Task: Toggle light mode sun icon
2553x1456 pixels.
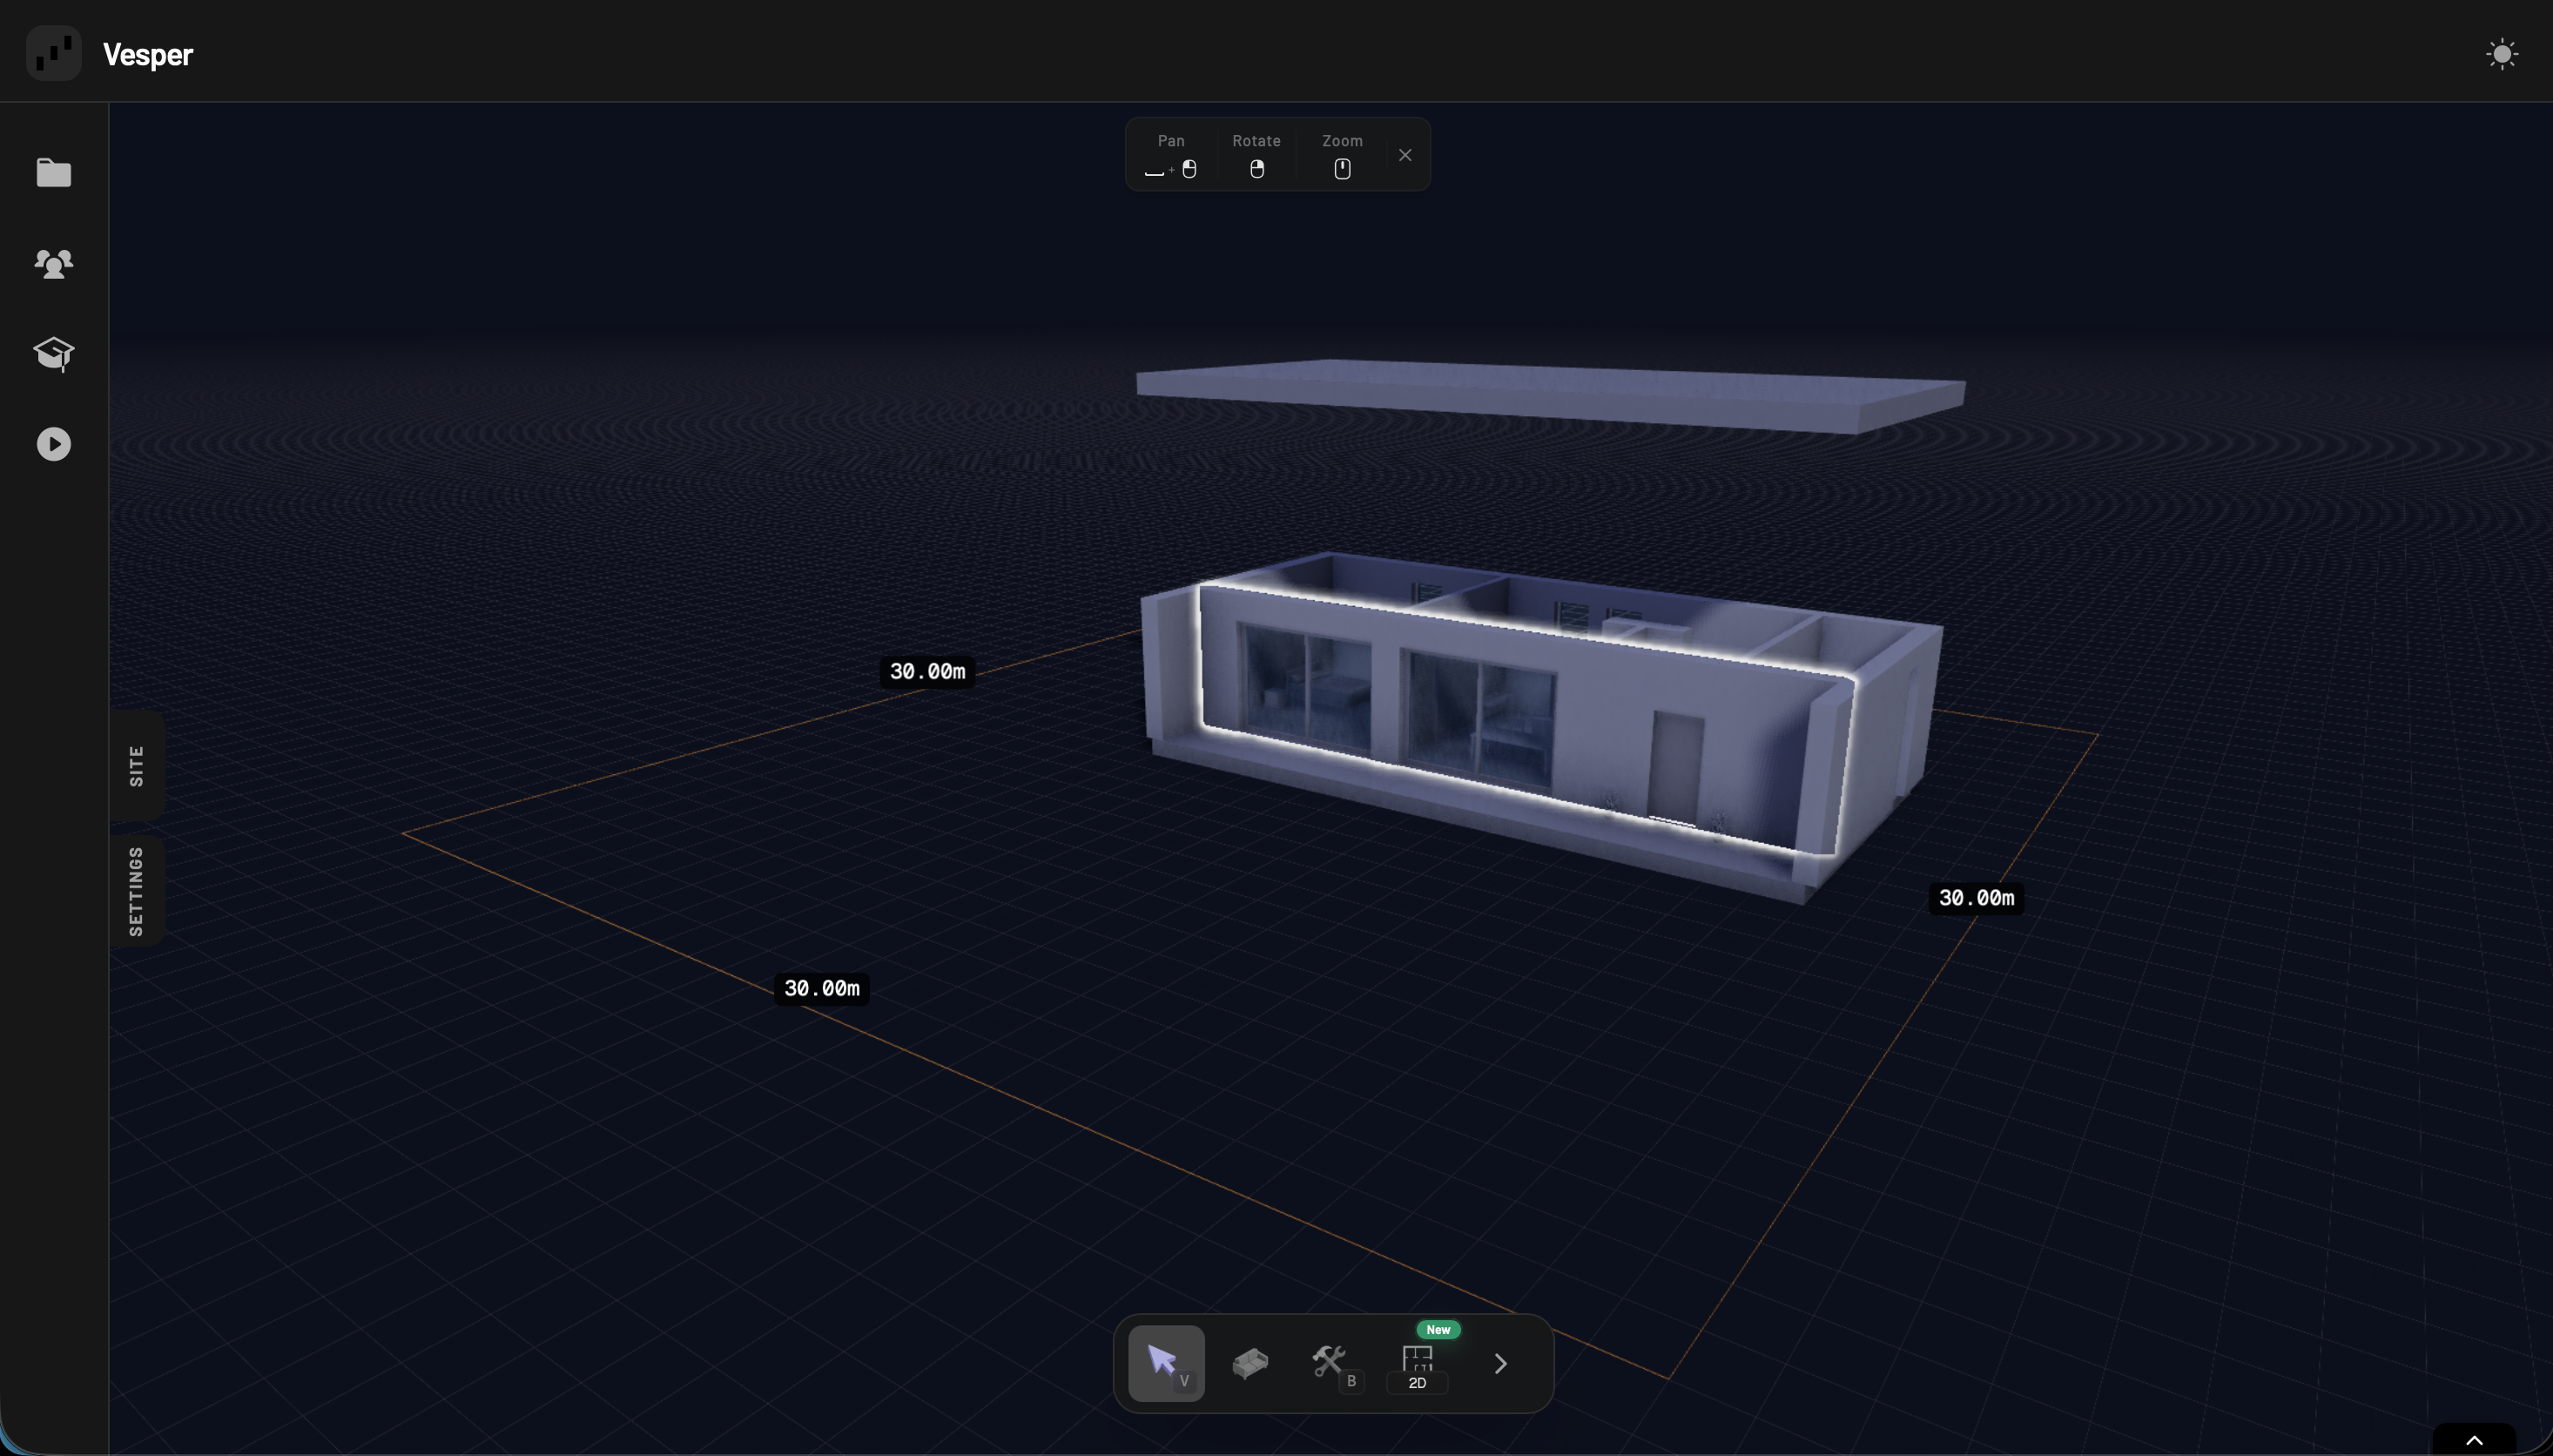Action: (x=2501, y=54)
